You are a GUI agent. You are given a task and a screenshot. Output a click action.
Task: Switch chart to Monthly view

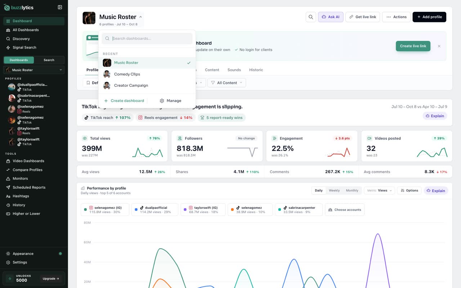pyautogui.click(x=352, y=190)
